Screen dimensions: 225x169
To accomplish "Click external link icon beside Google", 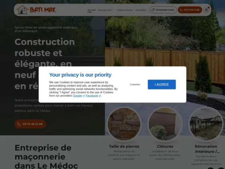I will point(84,96).
